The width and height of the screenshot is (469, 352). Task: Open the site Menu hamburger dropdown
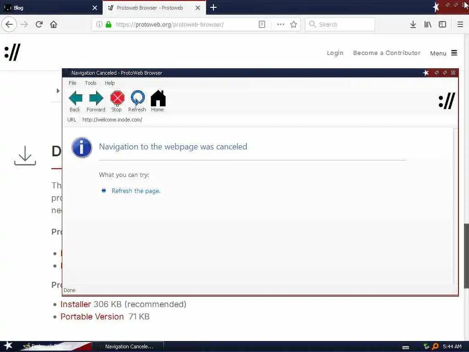click(443, 53)
